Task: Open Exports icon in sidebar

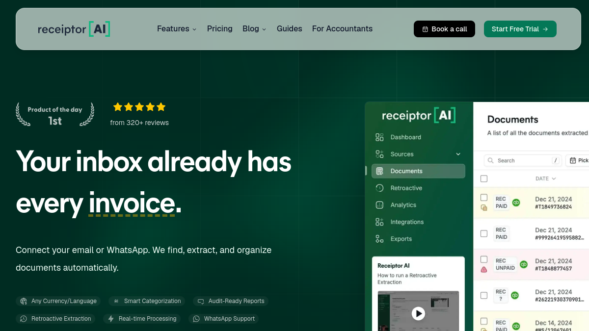Action: tap(379, 239)
